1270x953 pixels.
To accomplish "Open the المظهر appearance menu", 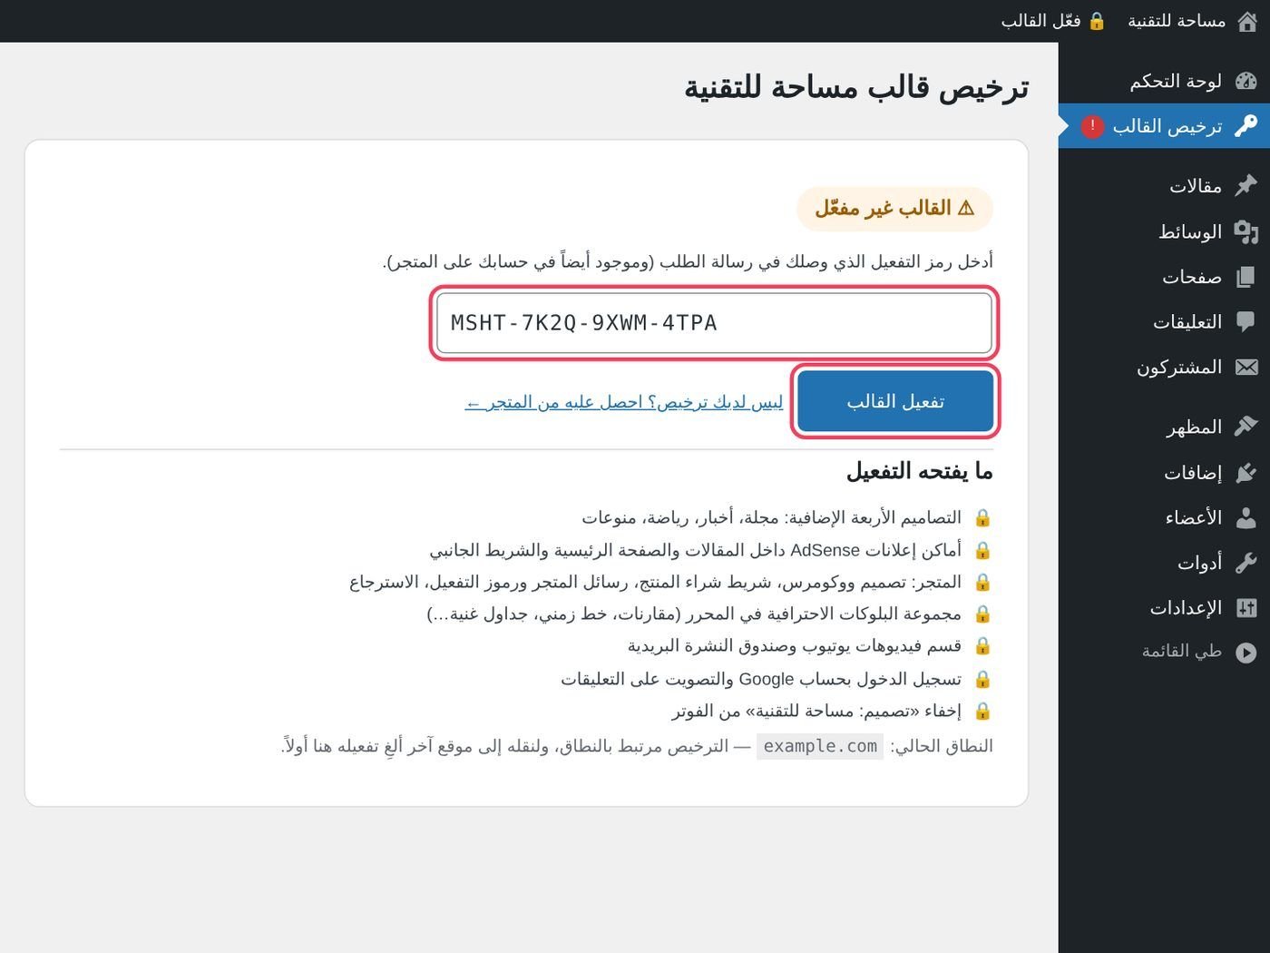I will [x=1164, y=427].
